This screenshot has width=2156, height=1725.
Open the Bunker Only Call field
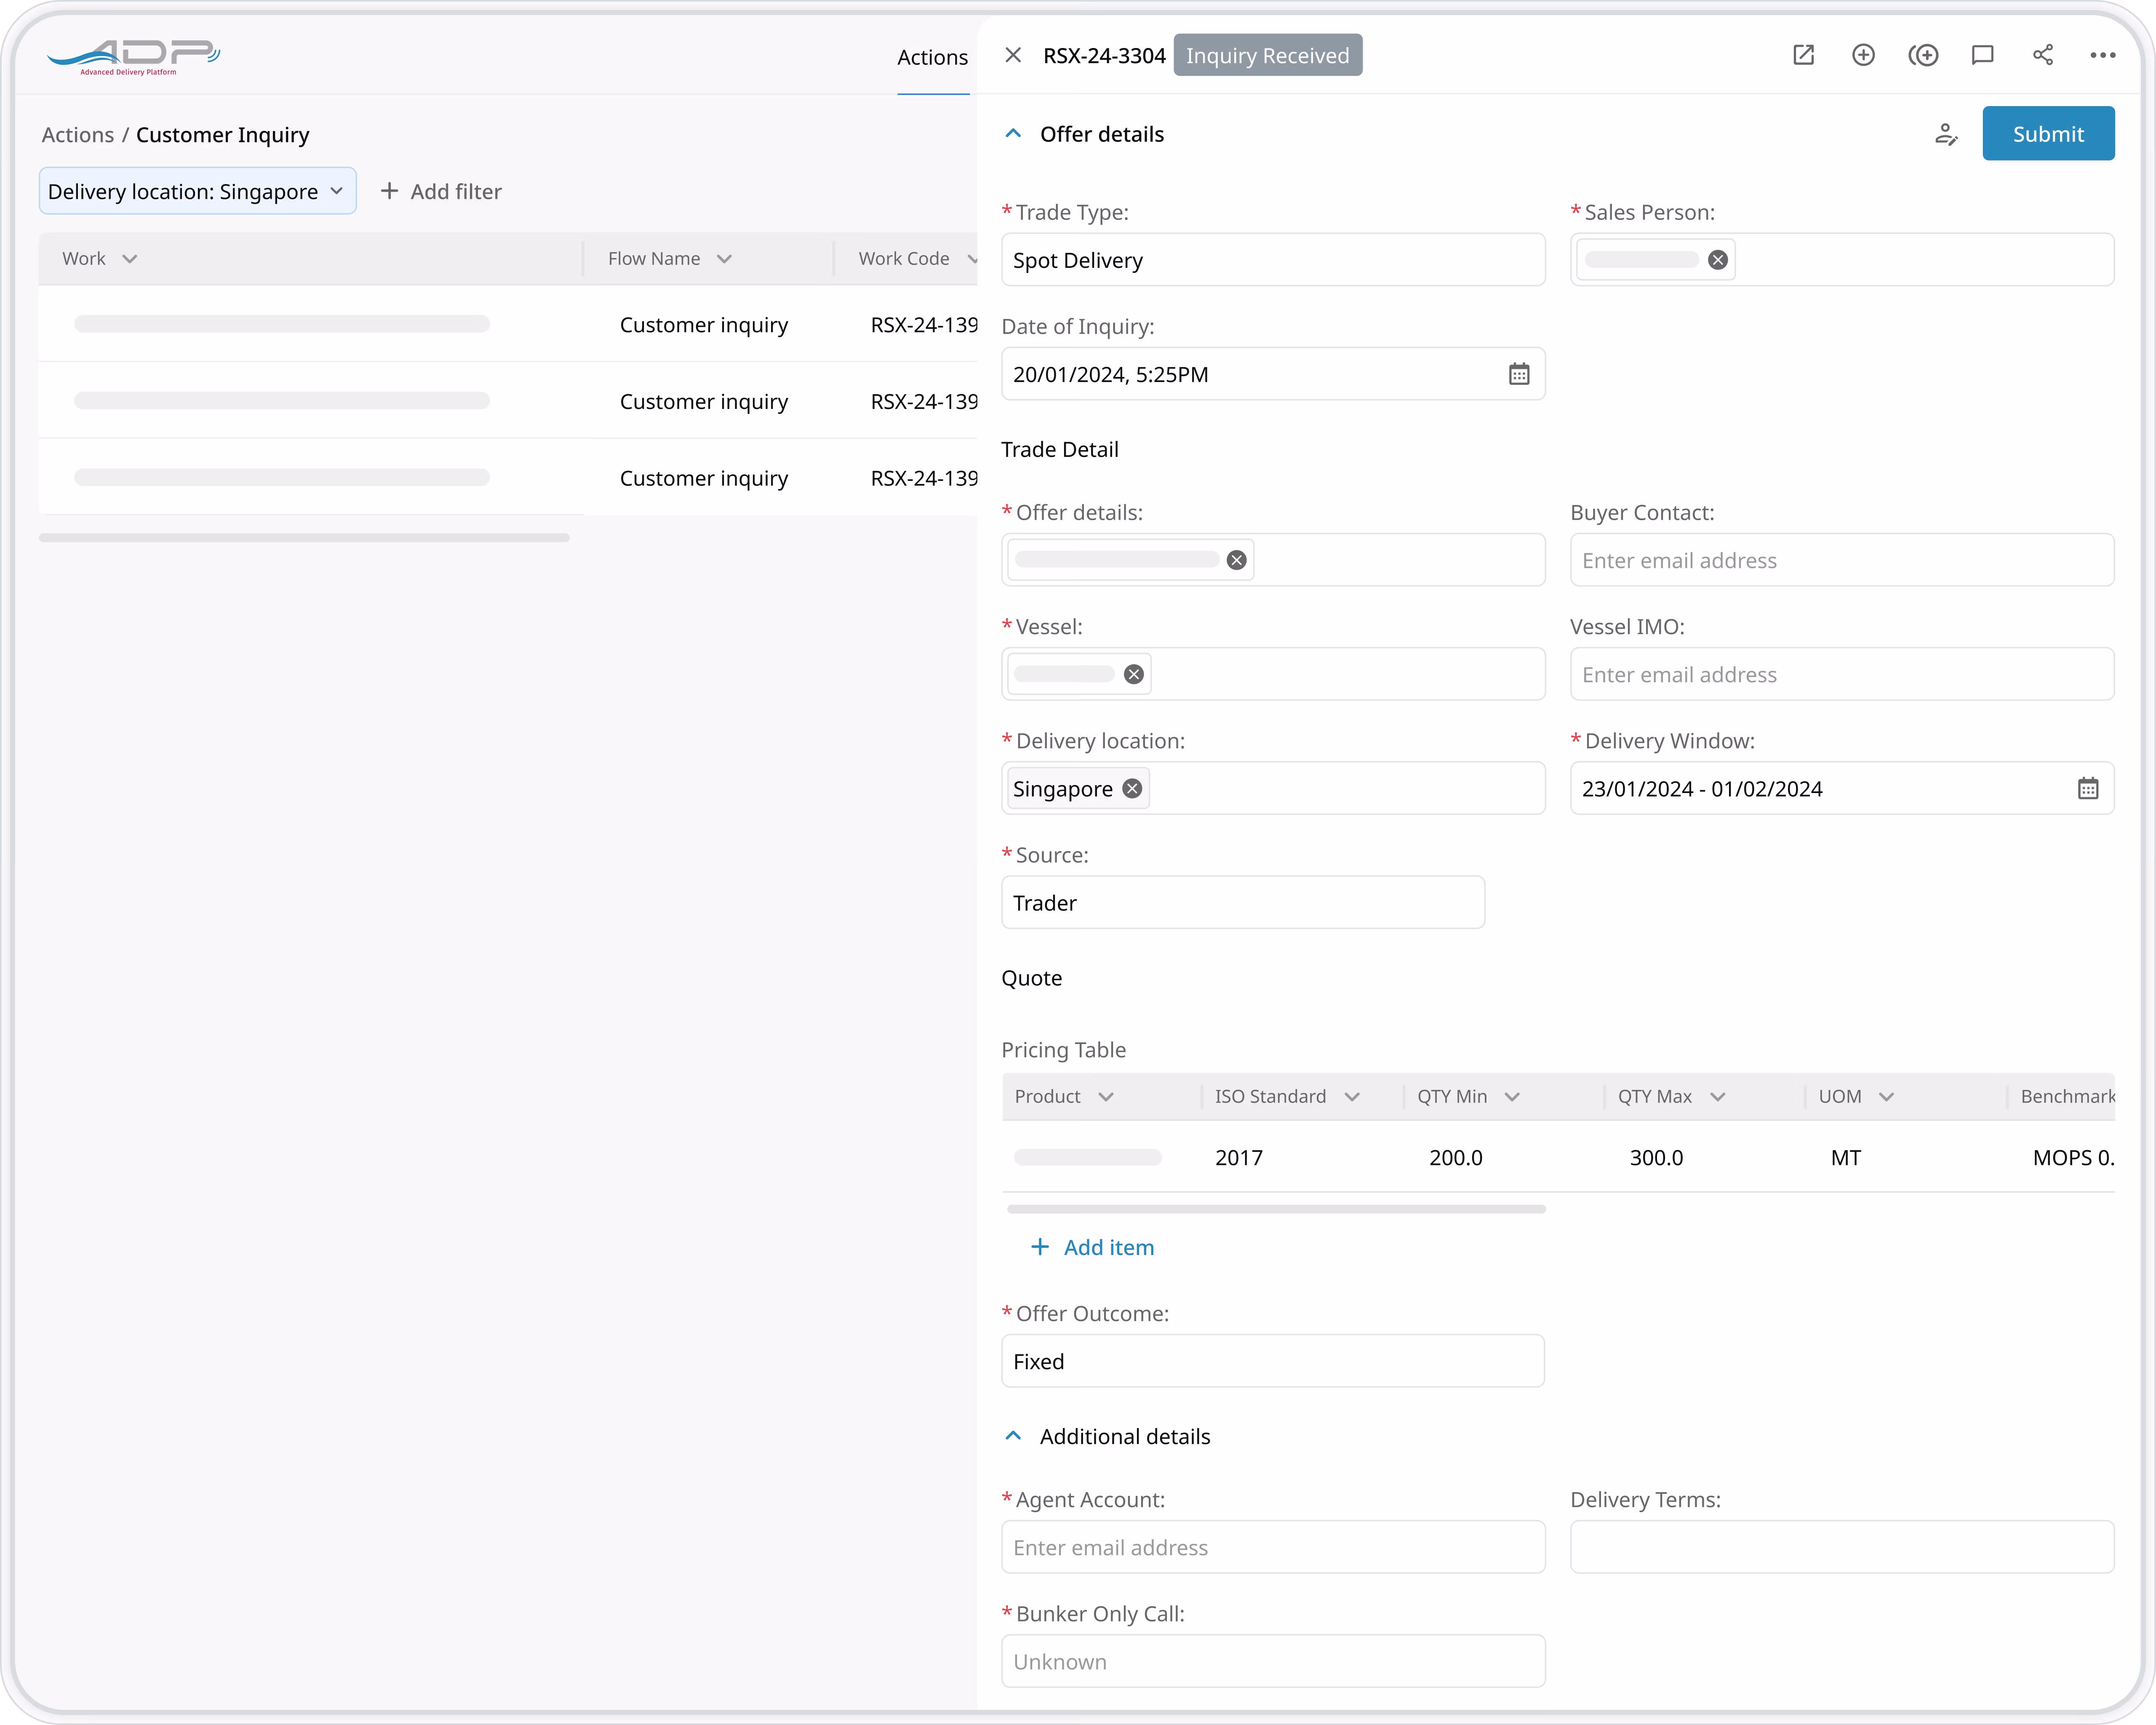coord(1273,1661)
